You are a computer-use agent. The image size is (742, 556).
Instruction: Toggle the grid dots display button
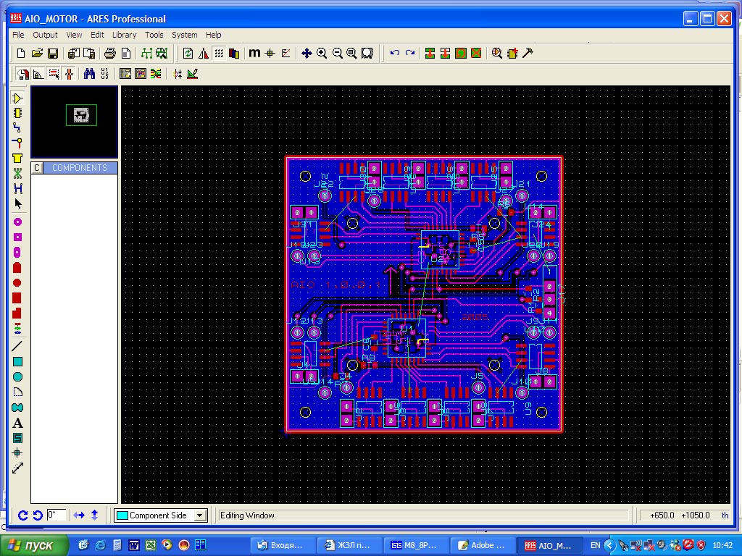click(218, 53)
